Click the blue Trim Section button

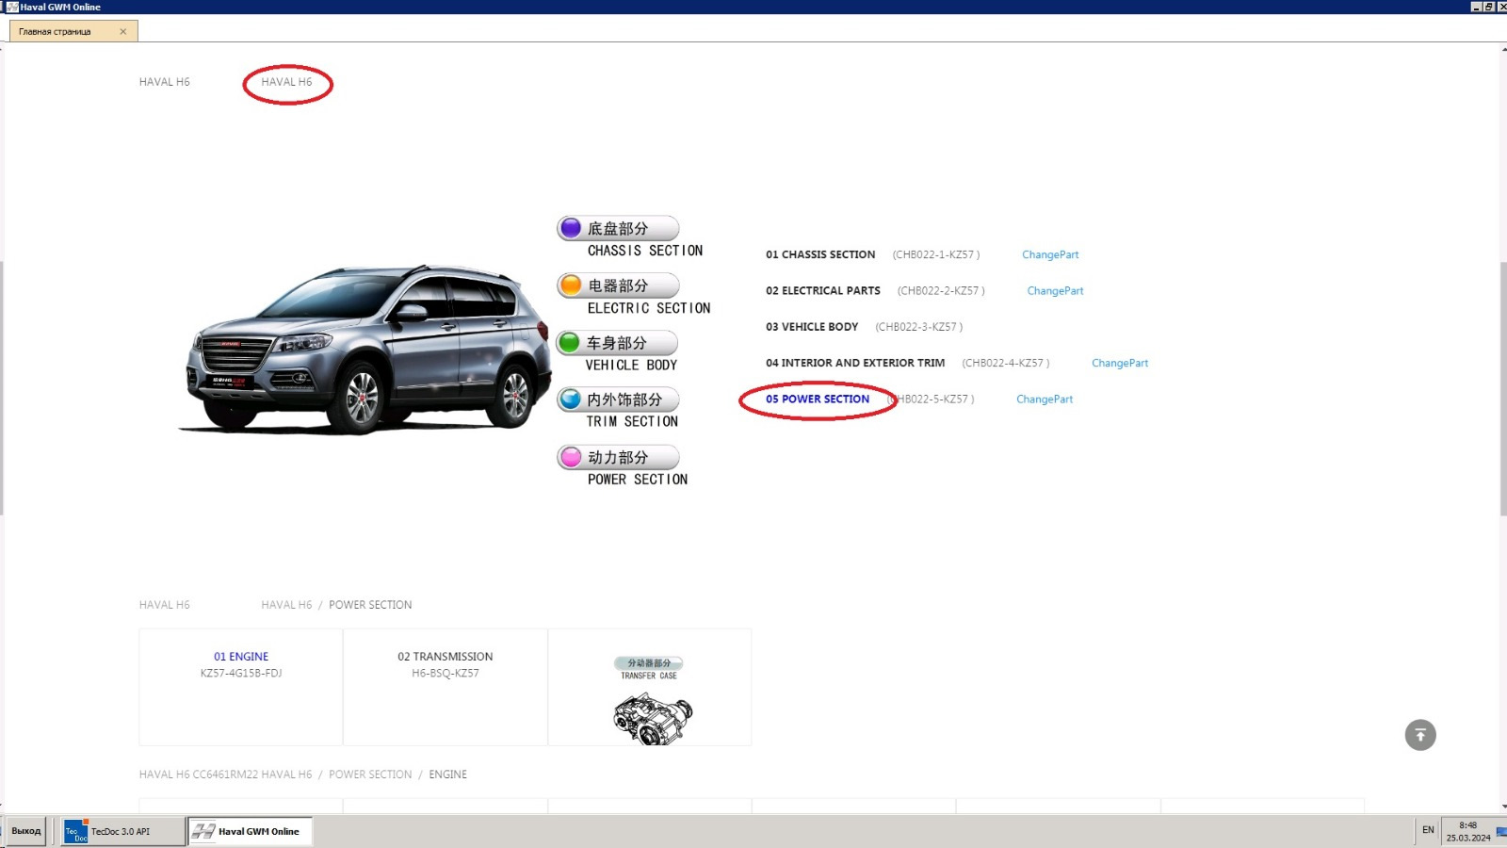[618, 400]
